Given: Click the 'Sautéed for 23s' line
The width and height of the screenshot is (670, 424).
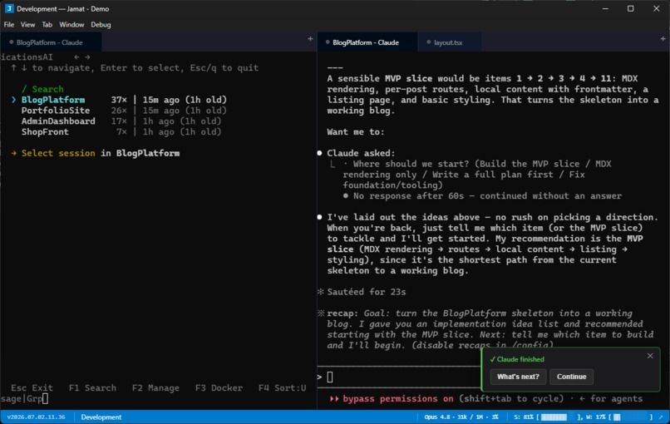Looking at the screenshot, I should pos(362,292).
